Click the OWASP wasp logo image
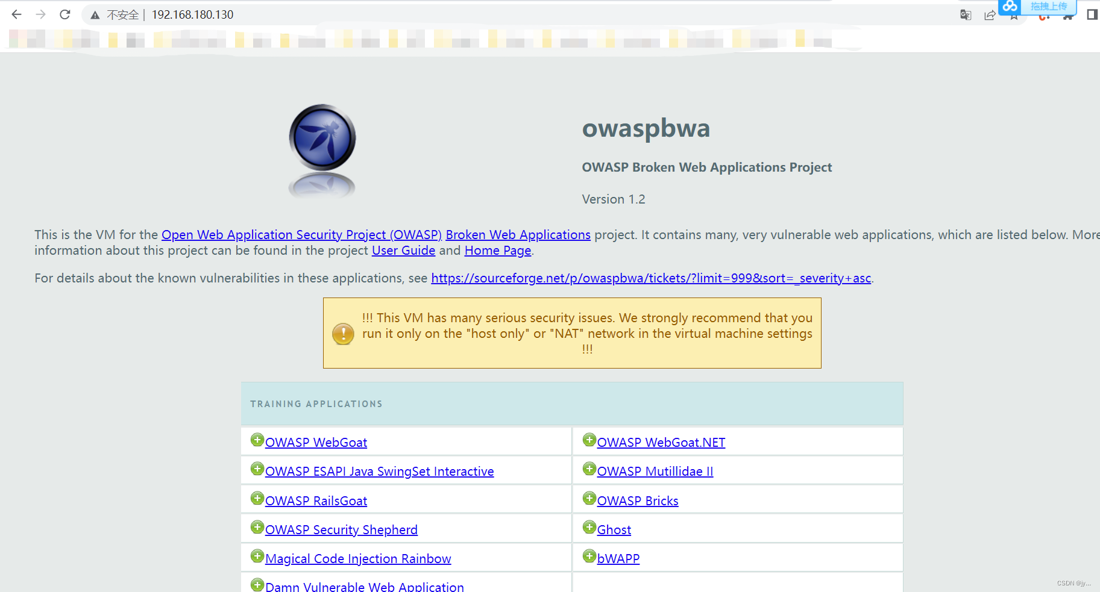This screenshot has height=592, width=1100. tap(322, 151)
